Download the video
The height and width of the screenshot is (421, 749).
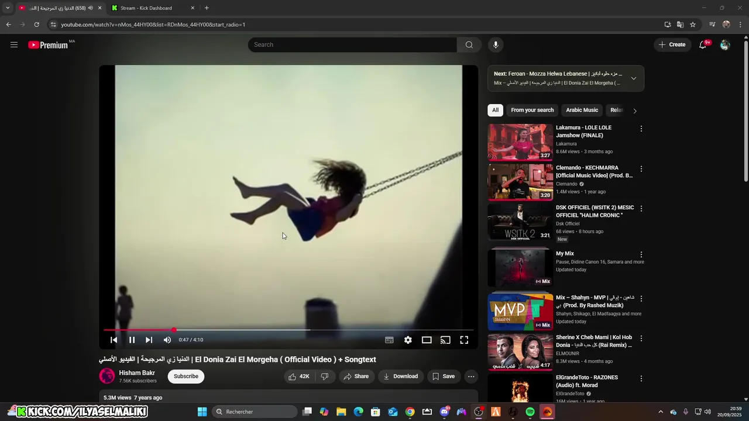[x=401, y=377]
